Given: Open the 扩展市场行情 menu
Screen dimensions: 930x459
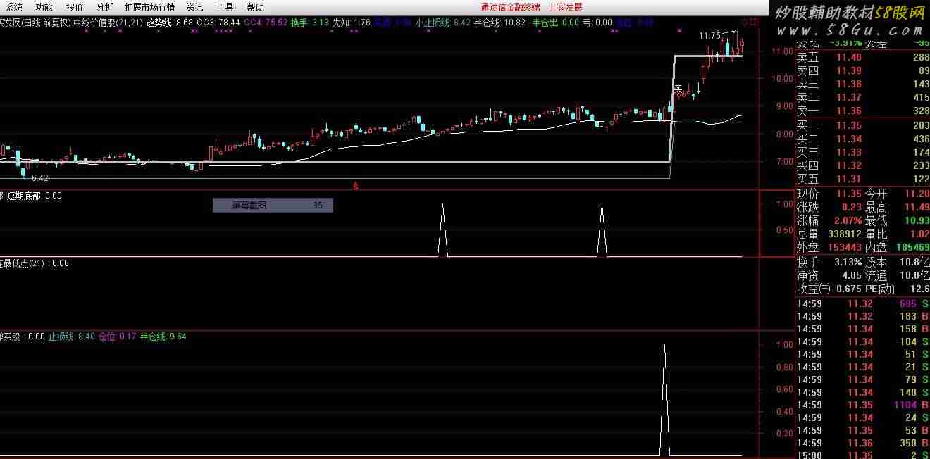Looking at the screenshot, I should point(149,7).
